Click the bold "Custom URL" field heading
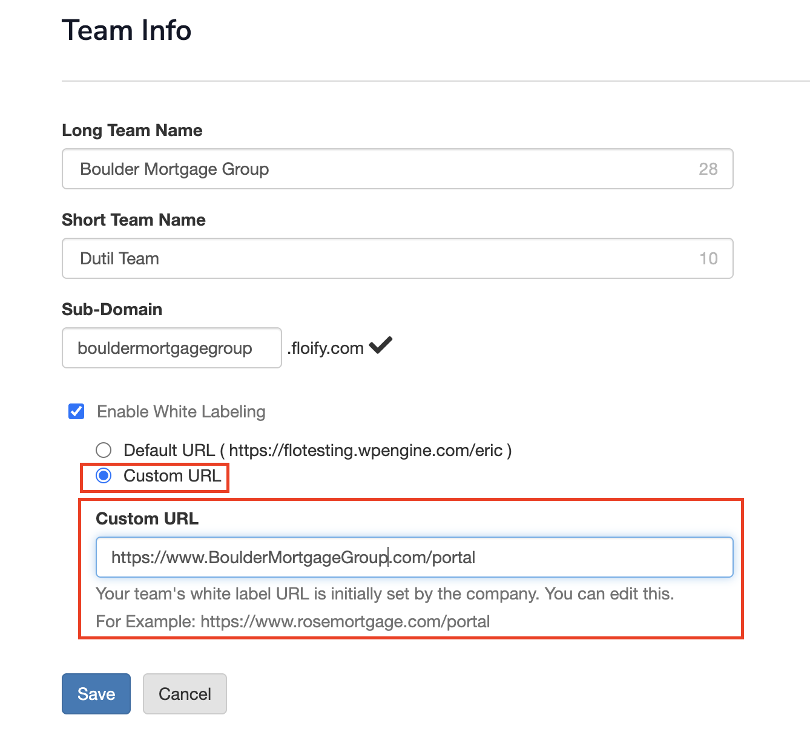810x738 pixels. click(147, 519)
